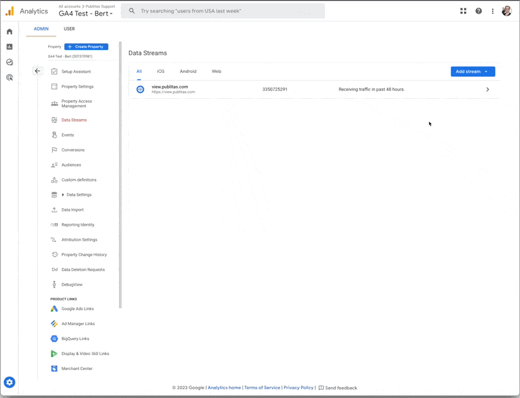Open the Explore icon in left rail

tap(9, 62)
